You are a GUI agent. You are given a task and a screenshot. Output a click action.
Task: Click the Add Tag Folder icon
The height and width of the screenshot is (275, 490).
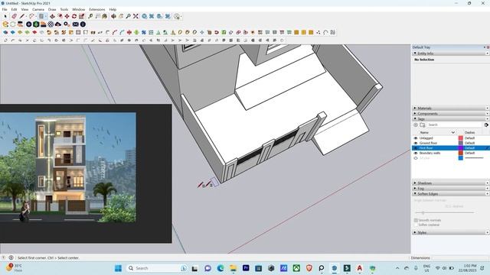(423, 125)
